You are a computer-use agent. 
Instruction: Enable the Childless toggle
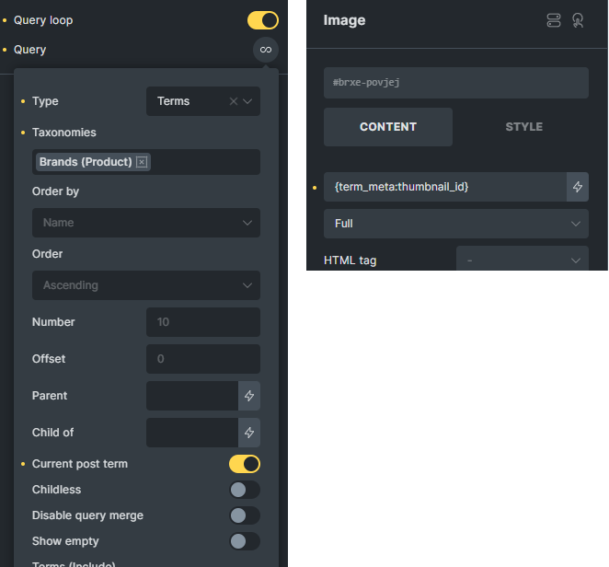[245, 490]
